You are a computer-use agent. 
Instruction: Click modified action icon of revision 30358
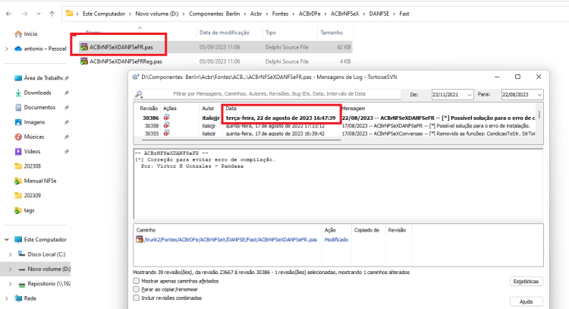[166, 125]
